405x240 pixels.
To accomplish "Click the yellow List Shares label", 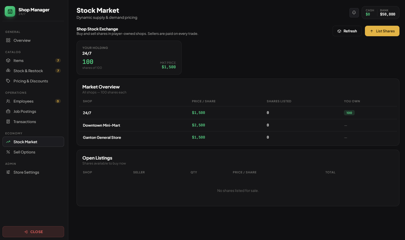I will click(385, 31).
